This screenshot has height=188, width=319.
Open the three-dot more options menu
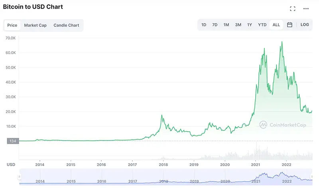click(x=306, y=8)
